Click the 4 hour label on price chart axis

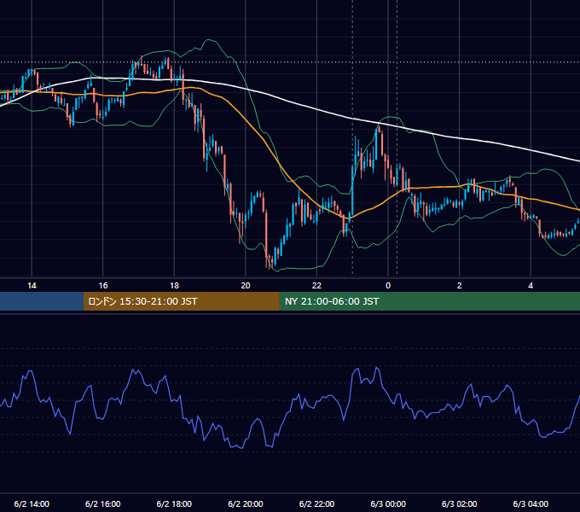point(531,286)
